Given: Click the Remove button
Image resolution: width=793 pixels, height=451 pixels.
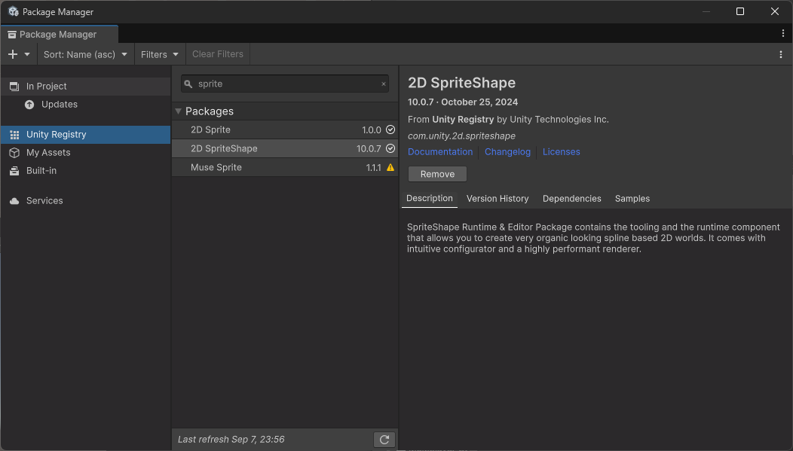Looking at the screenshot, I should [x=437, y=174].
